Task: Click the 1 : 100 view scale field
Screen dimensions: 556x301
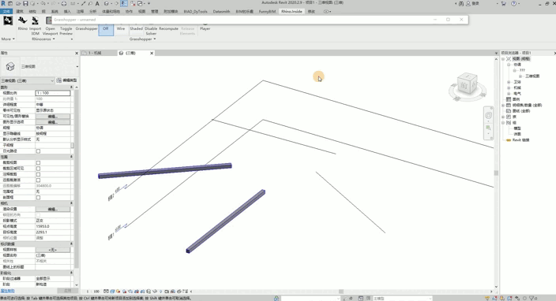Action: coord(53,93)
